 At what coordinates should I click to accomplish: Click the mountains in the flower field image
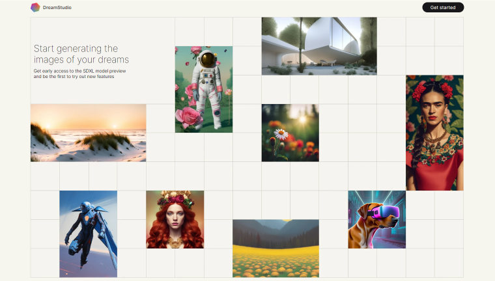276,230
